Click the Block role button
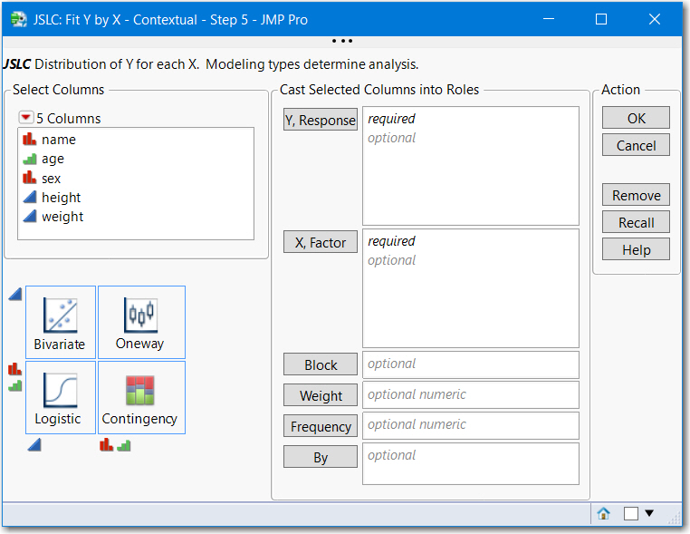 (321, 364)
